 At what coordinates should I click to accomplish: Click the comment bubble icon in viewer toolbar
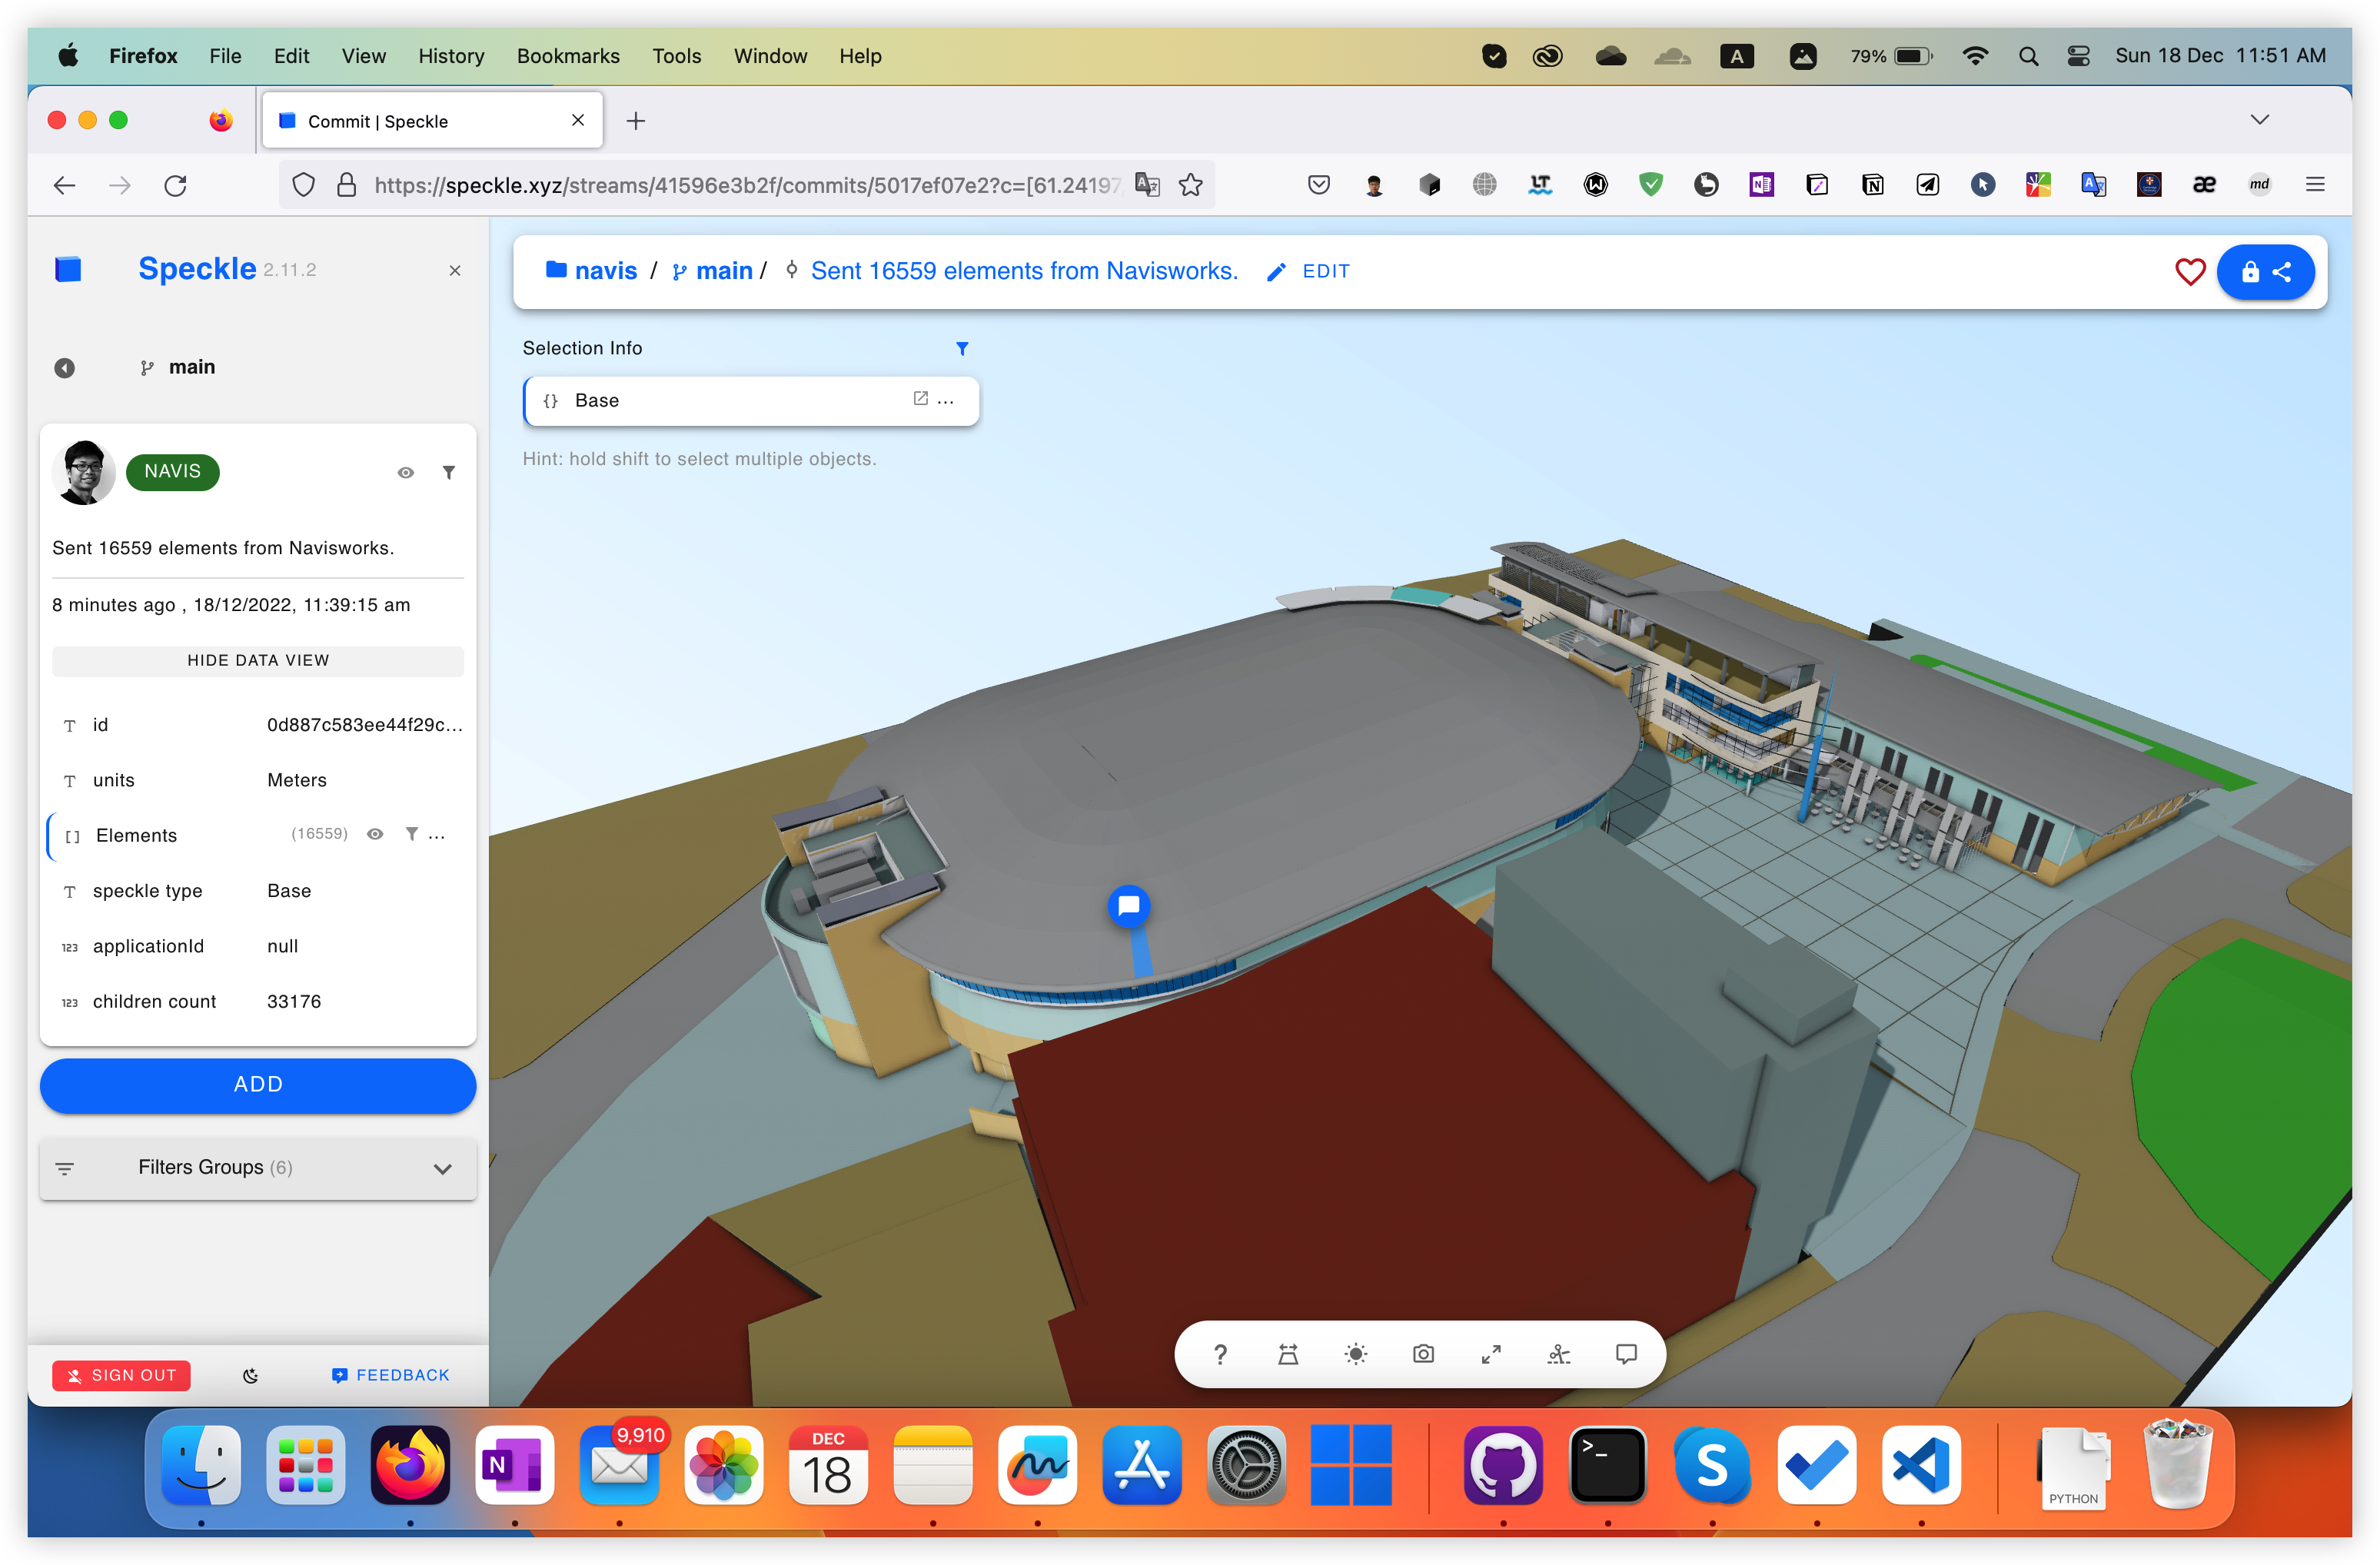[x=1626, y=1354]
